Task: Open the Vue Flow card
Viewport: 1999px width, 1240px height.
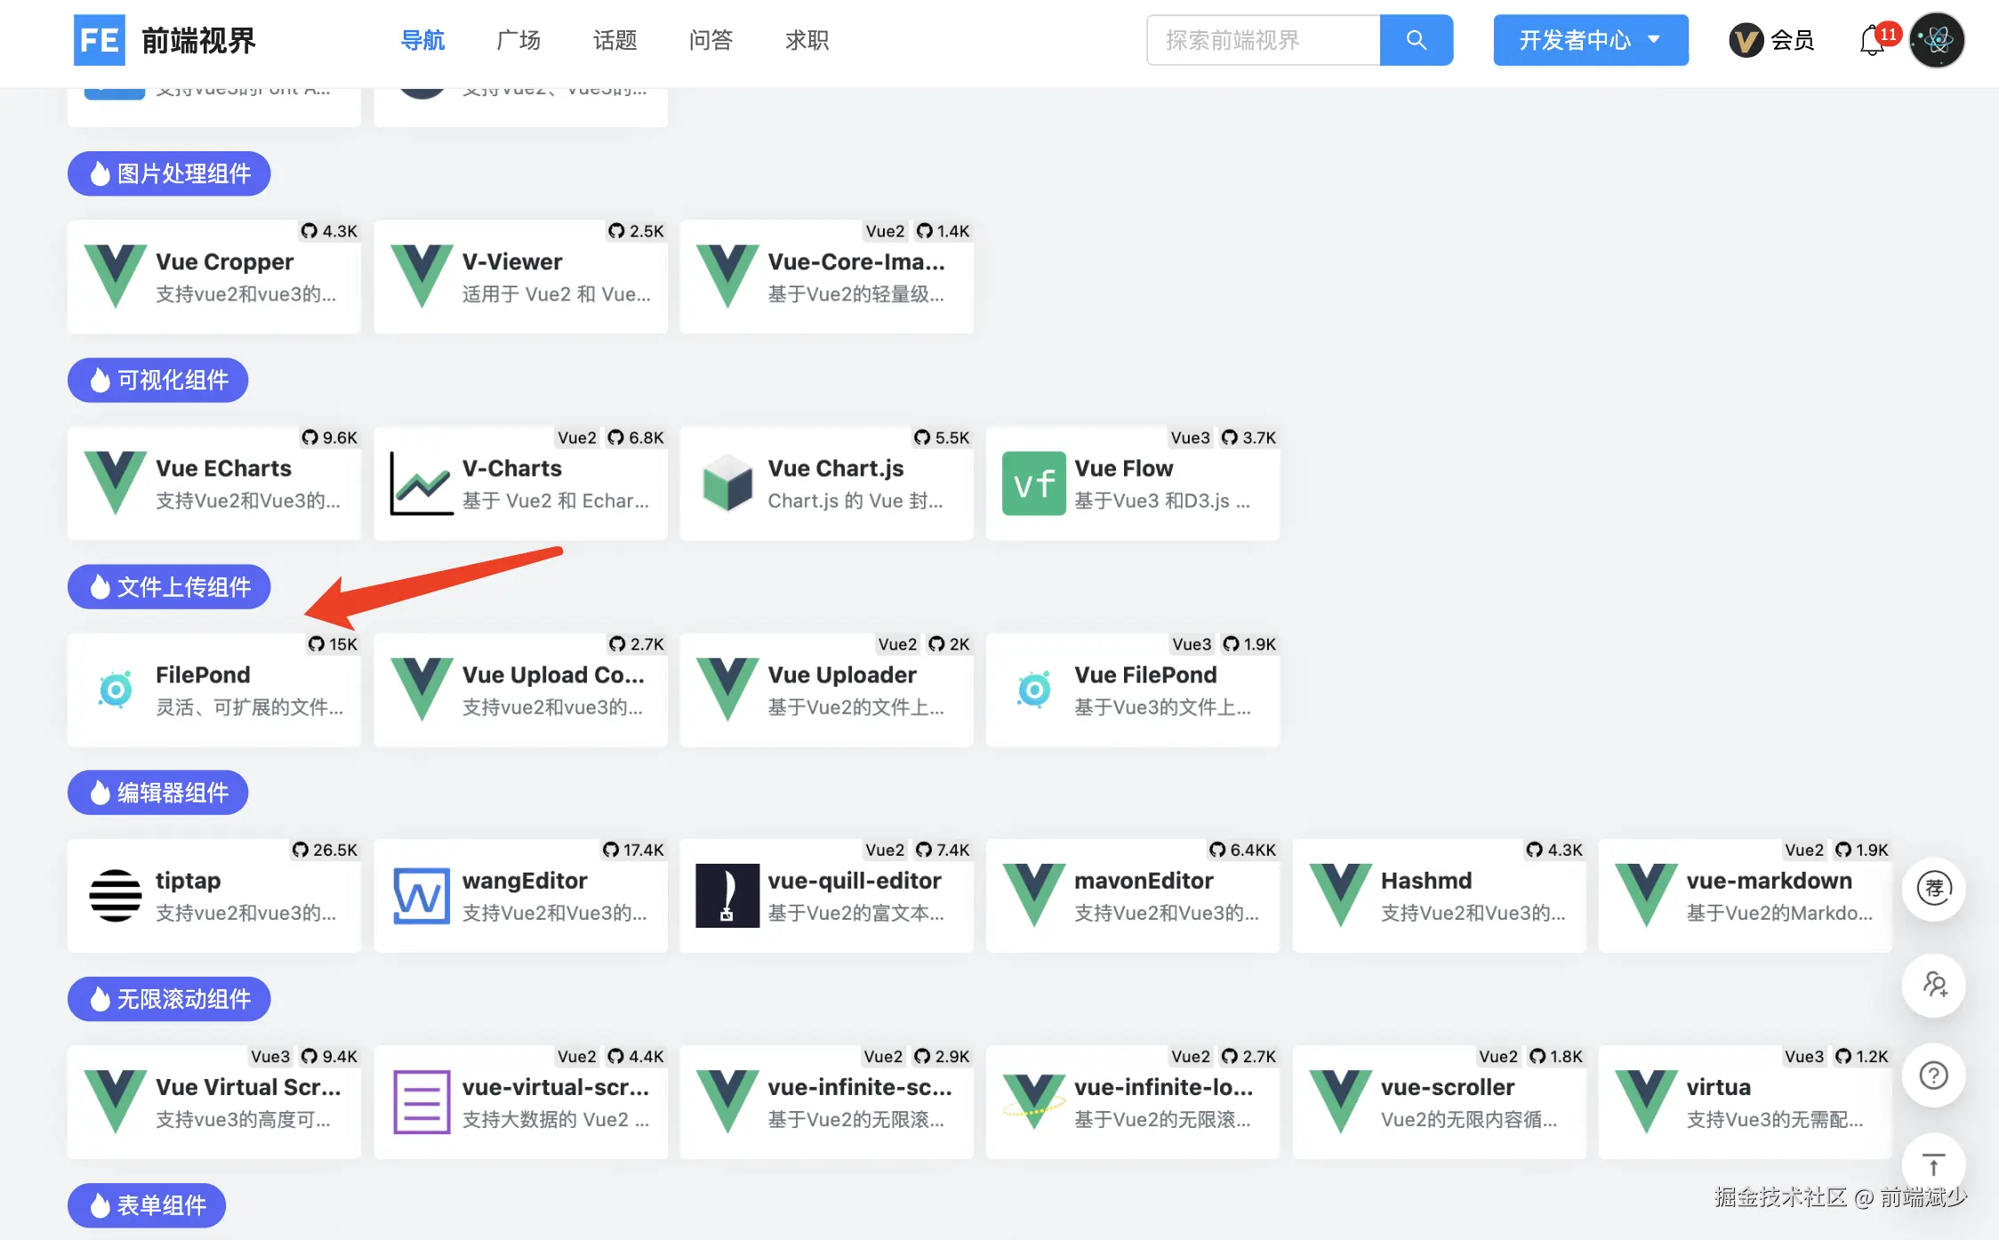Action: tap(1132, 484)
